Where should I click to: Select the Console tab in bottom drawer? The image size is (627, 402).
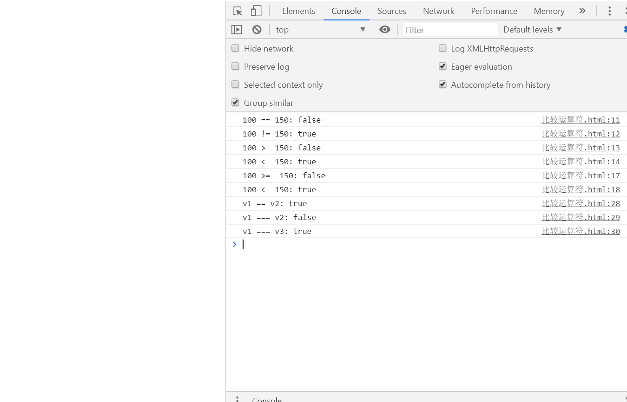267,399
